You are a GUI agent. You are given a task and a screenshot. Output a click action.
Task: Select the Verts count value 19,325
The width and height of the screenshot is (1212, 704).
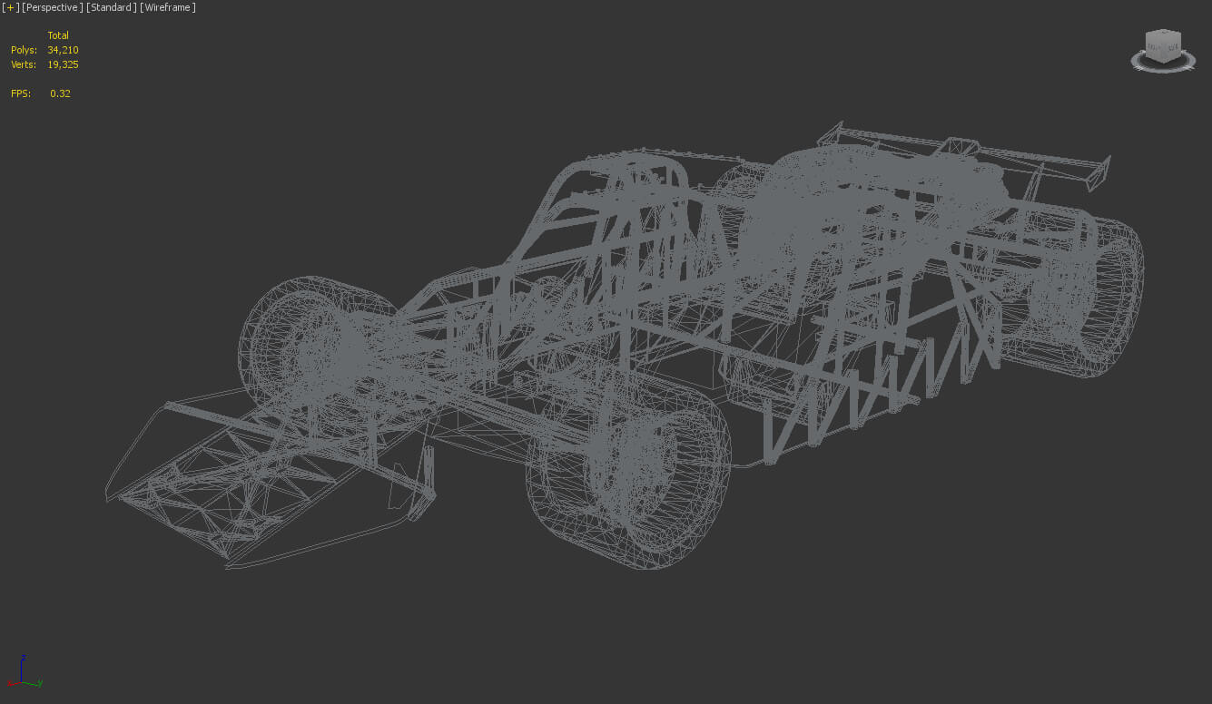click(x=63, y=64)
